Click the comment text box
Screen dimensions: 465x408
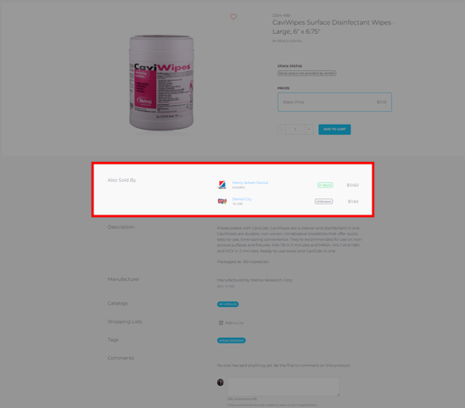pos(283,386)
